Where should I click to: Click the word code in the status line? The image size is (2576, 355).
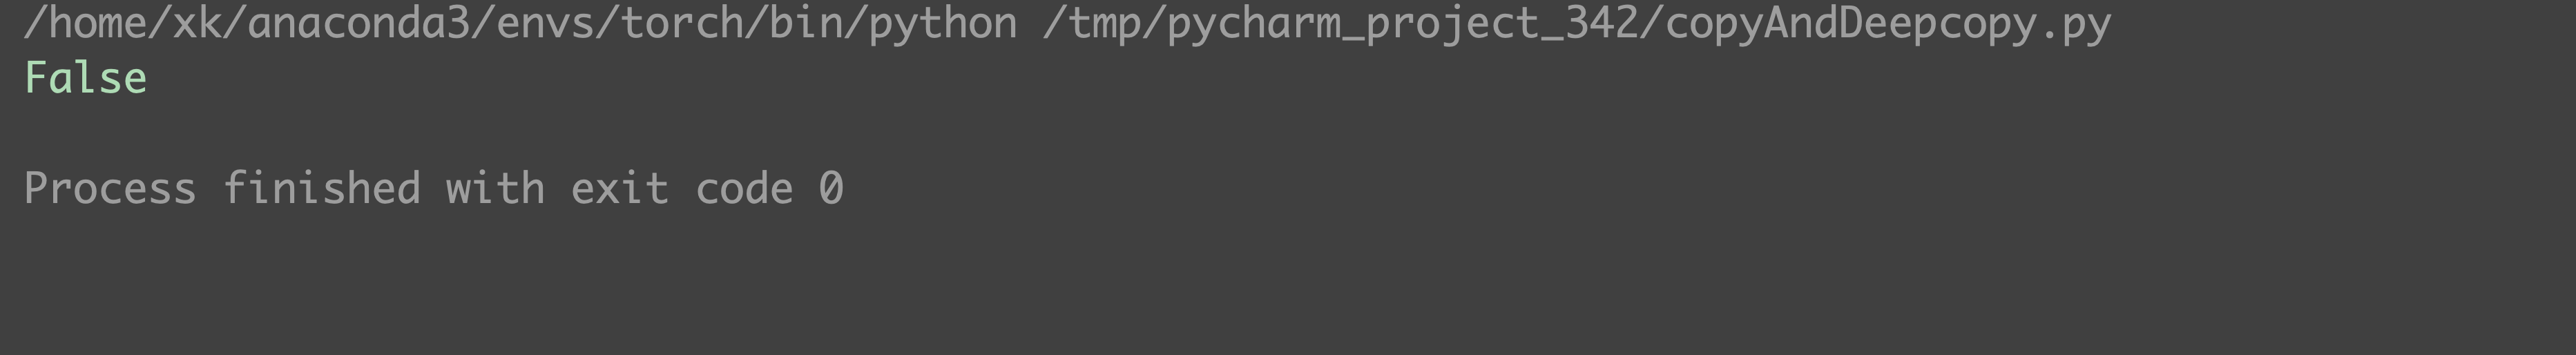(x=744, y=188)
